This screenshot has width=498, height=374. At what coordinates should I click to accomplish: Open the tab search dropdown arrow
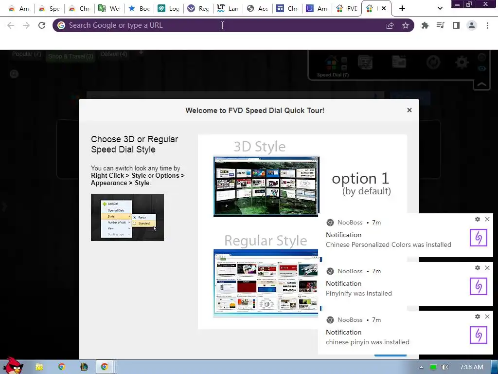pos(440,8)
